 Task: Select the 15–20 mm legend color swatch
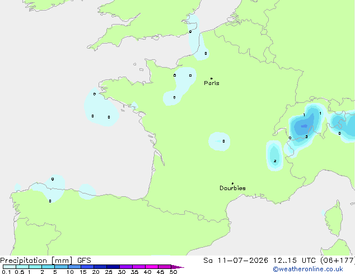[87, 267]
